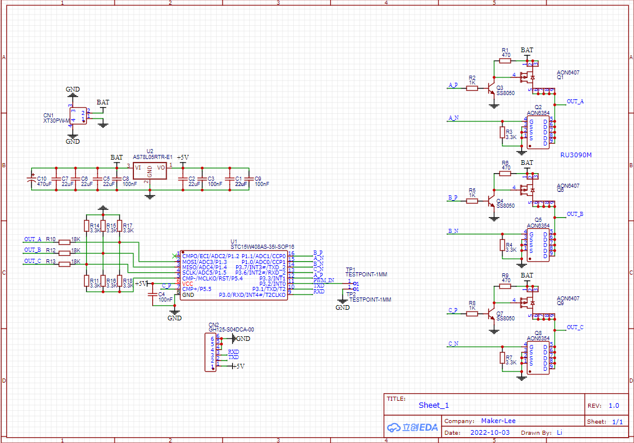Select the RU3090M text annotation
Viewport: 634px width, 443px height.
576,155
